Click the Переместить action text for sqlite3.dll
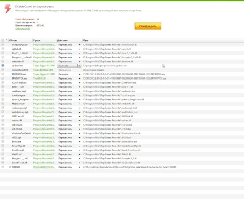 click(65, 49)
